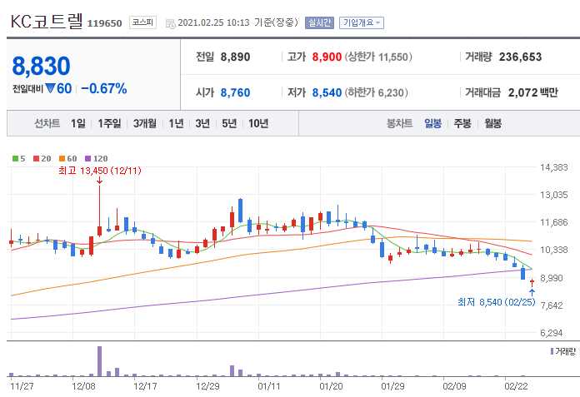Image resolution: width=580 pixels, height=397 pixels.
Task: Select the 5년 line chart tab
Action: click(x=229, y=123)
